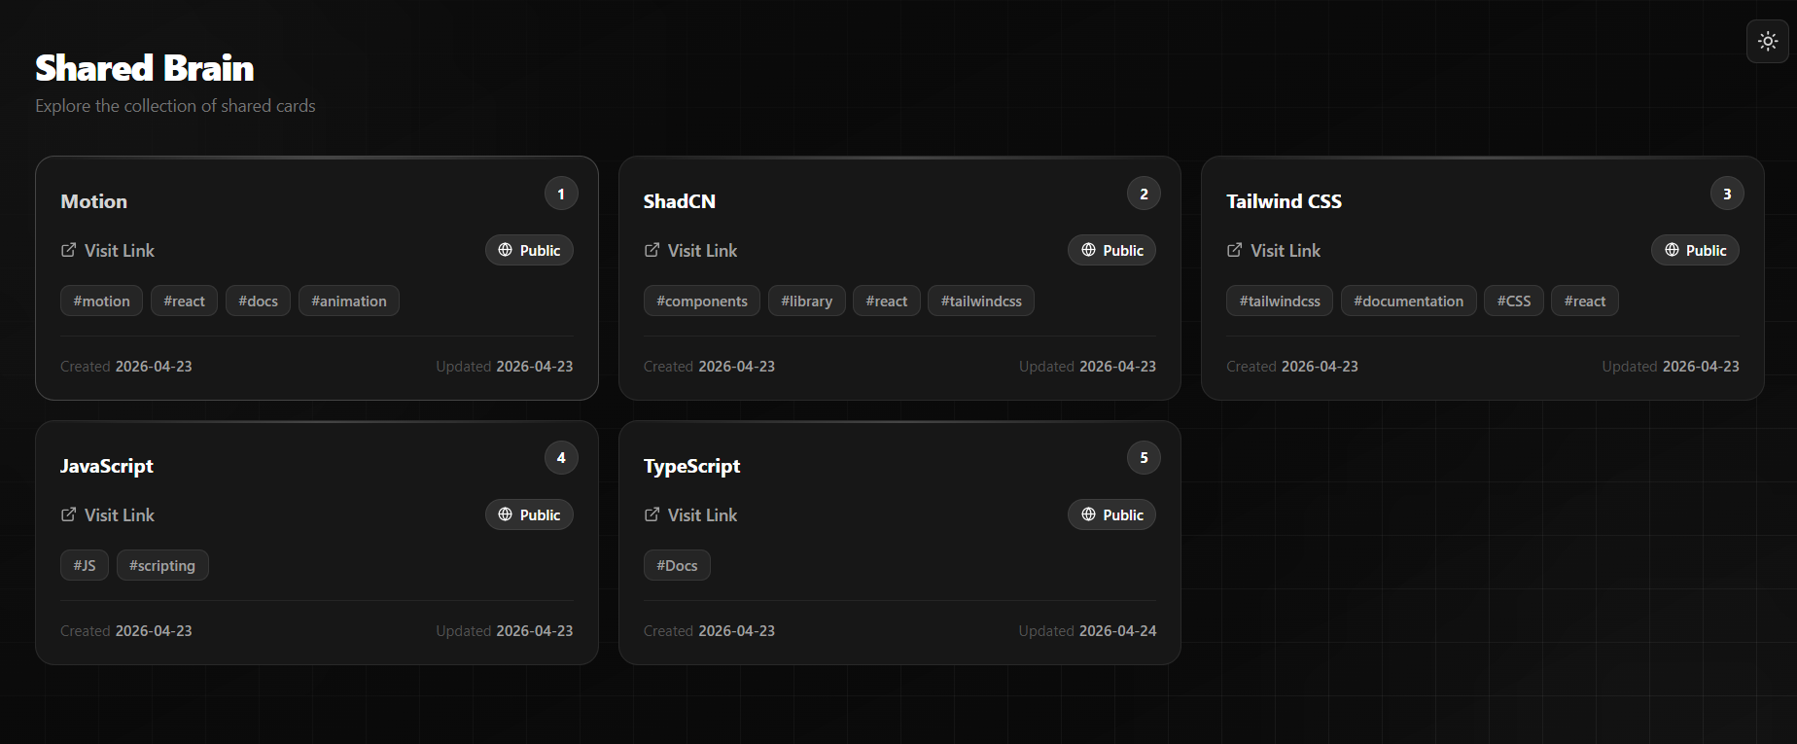Select the #scripting tag

(162, 565)
